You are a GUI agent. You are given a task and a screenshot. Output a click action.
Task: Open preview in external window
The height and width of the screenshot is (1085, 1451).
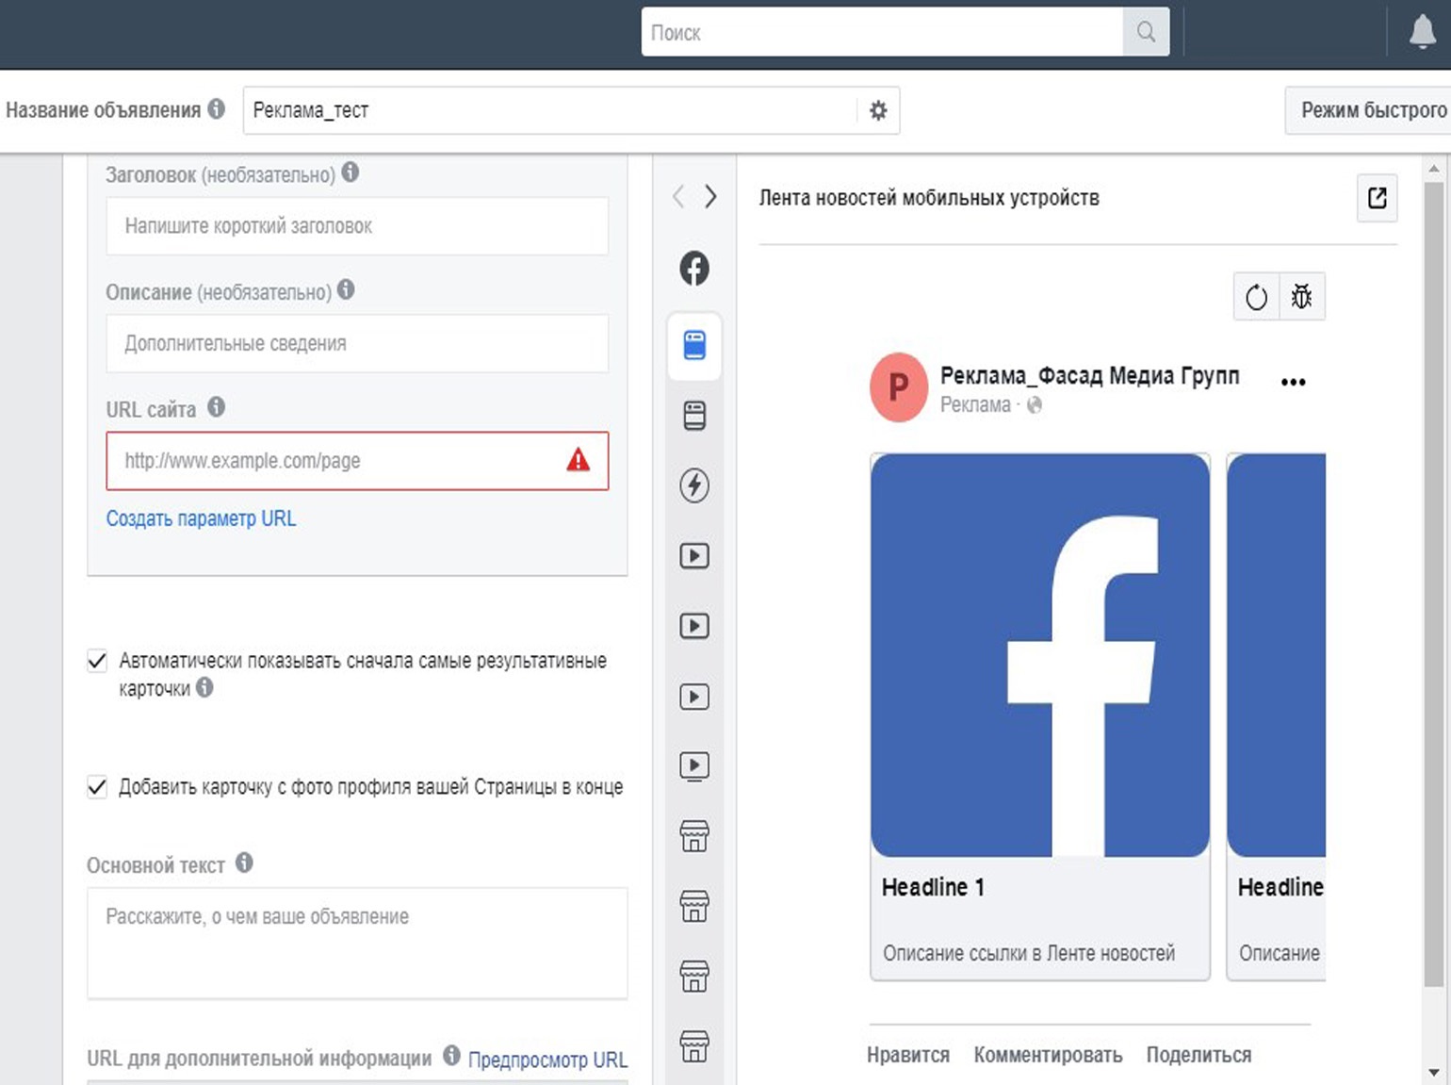tap(1377, 198)
